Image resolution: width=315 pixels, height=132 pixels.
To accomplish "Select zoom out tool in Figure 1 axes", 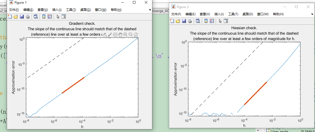I will (x=130, y=35).
